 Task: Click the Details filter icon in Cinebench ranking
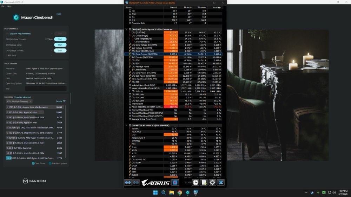tap(64, 101)
